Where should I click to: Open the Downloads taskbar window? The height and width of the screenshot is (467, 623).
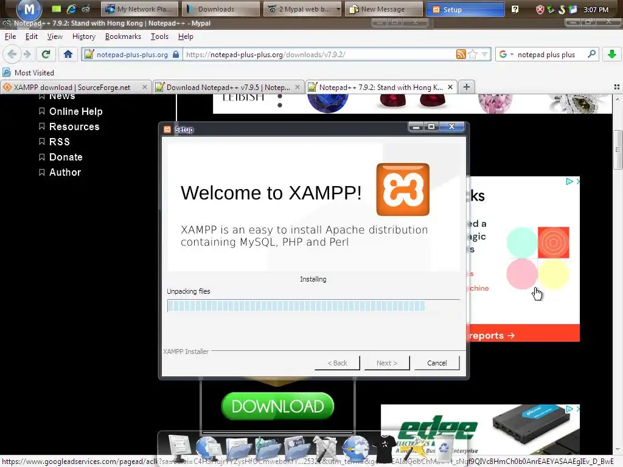pos(220,9)
